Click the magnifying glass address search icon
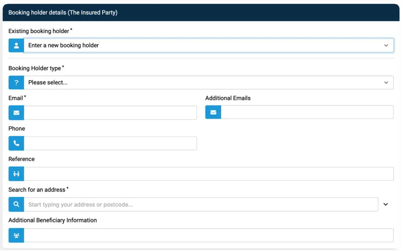The width and height of the screenshot is (402, 251). [x=16, y=204]
